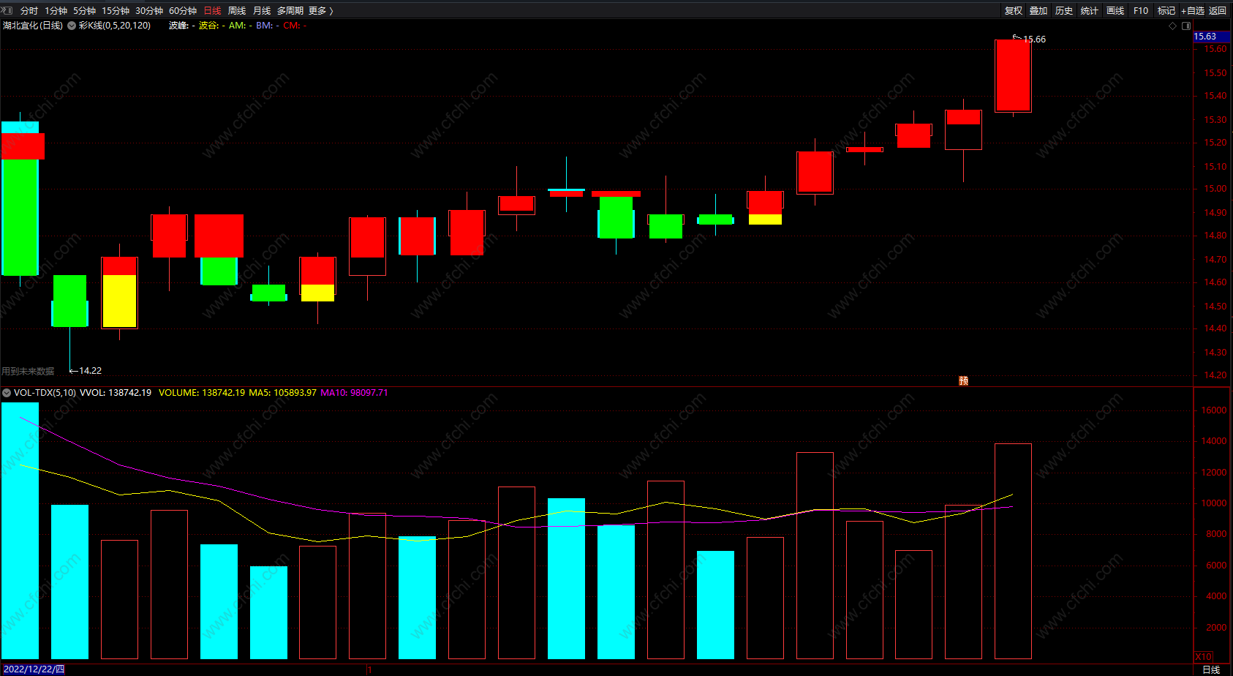Viewport: 1233px width, 676px height.
Task: Select the 1分钟 period tab
Action: [56, 10]
